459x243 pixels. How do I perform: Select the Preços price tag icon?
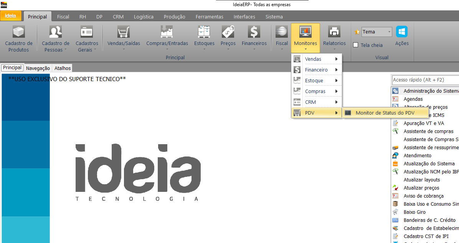[x=228, y=32]
